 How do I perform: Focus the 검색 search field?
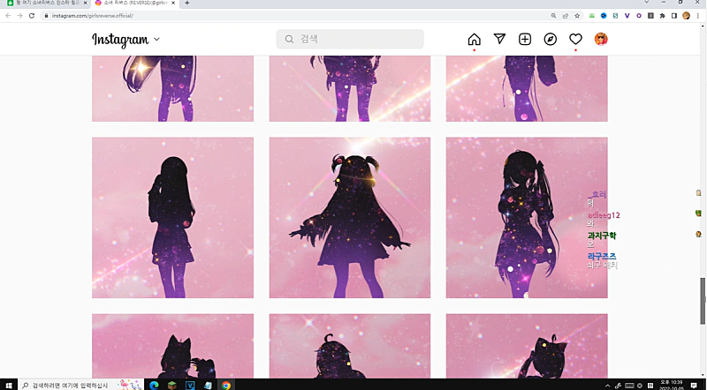coord(350,39)
